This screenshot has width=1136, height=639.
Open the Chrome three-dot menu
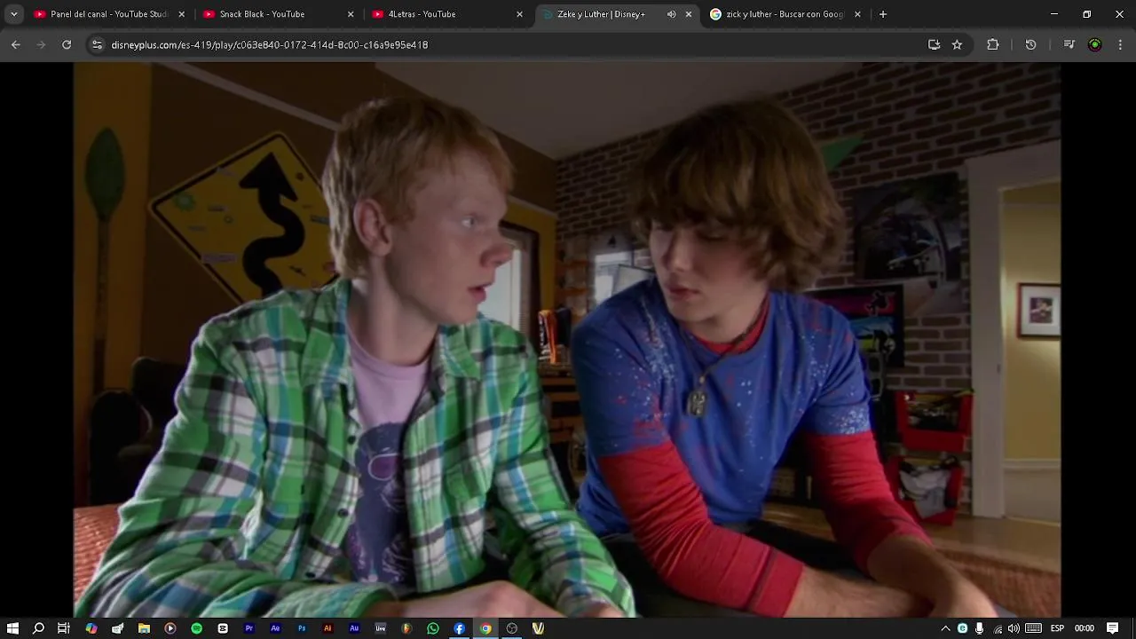pos(1120,44)
